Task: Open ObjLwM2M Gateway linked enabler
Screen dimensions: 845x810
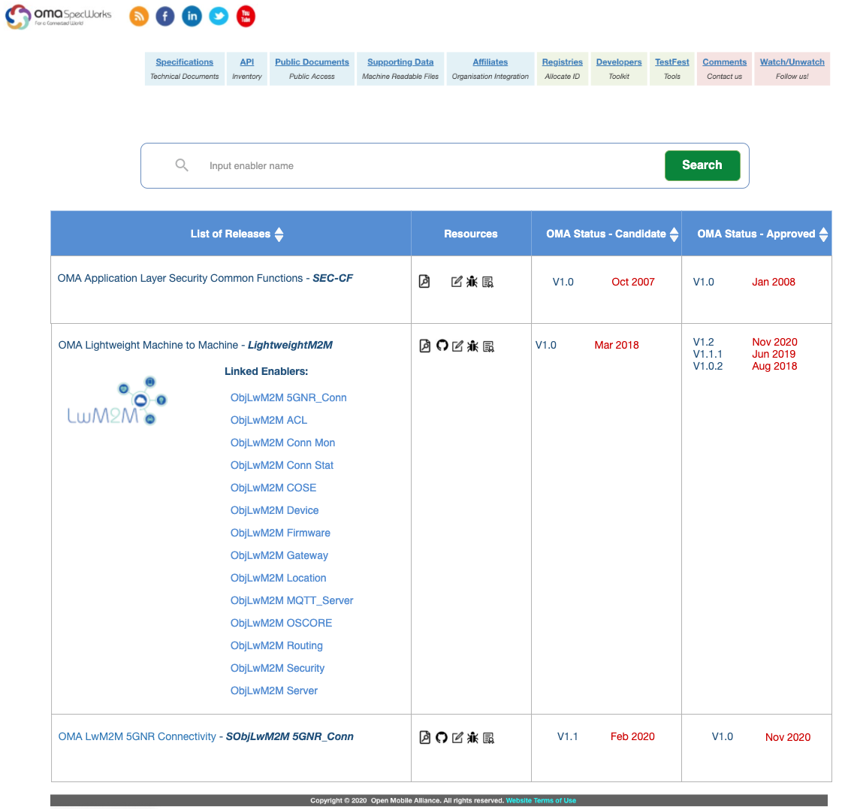Action: pos(279,555)
